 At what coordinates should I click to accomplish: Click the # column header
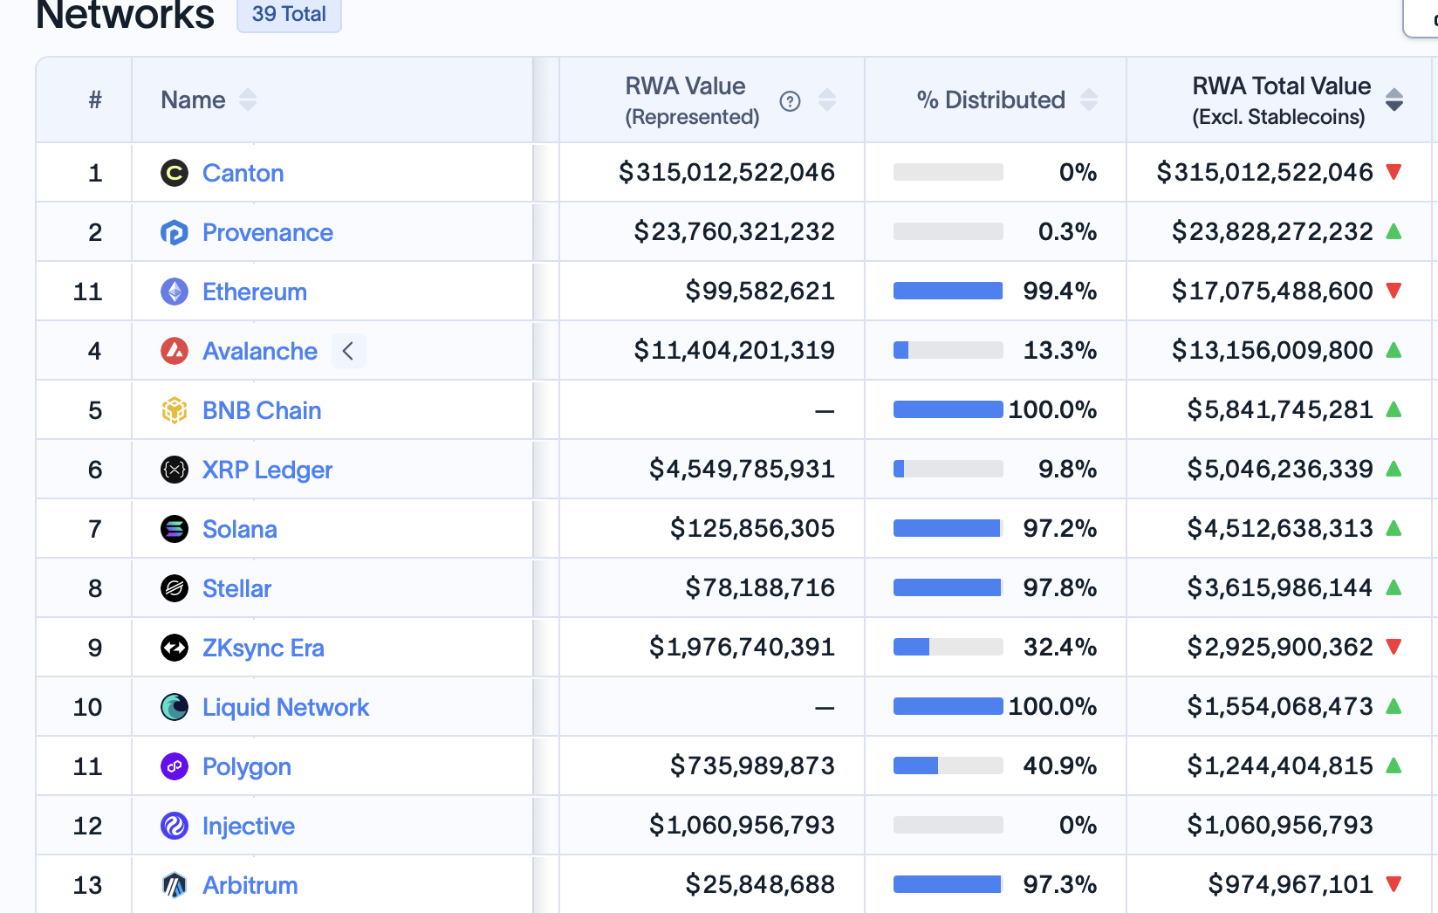95,100
